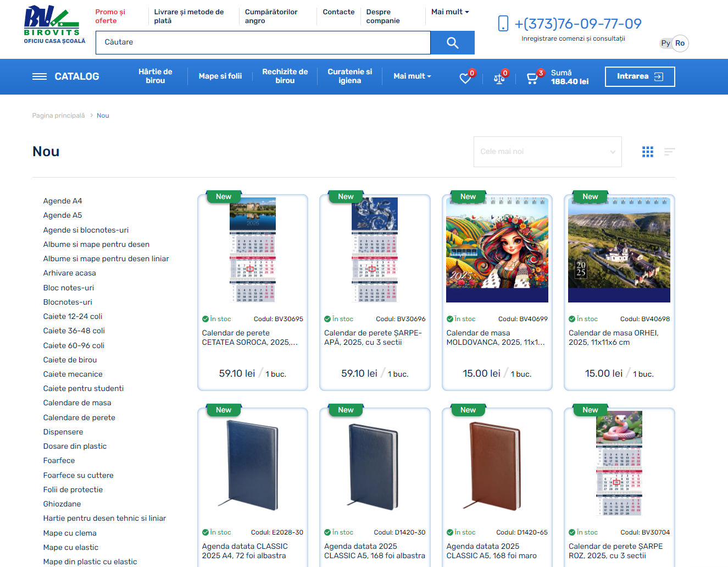The image size is (728, 567).
Task: Open 'Contacte' page
Action: click(338, 12)
